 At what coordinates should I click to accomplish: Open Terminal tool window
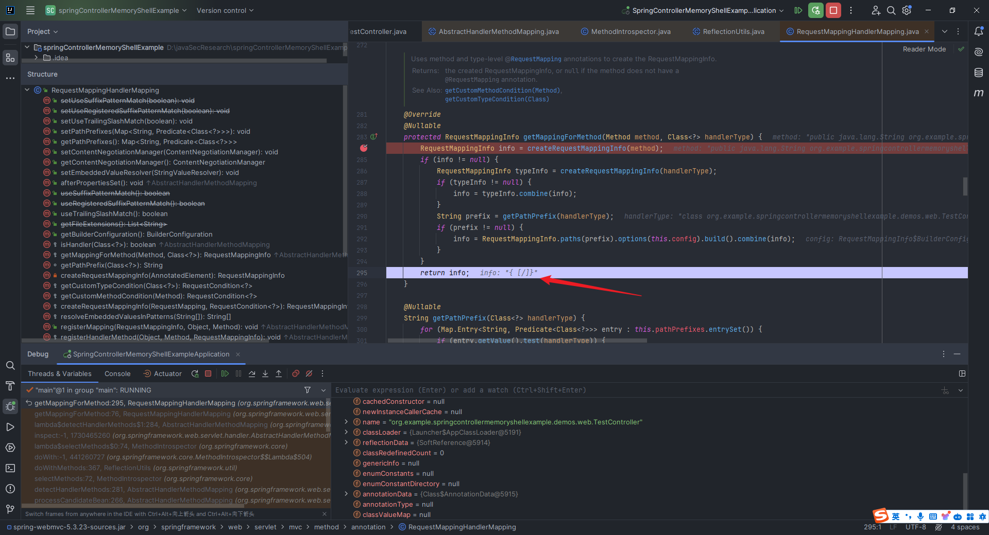point(10,468)
